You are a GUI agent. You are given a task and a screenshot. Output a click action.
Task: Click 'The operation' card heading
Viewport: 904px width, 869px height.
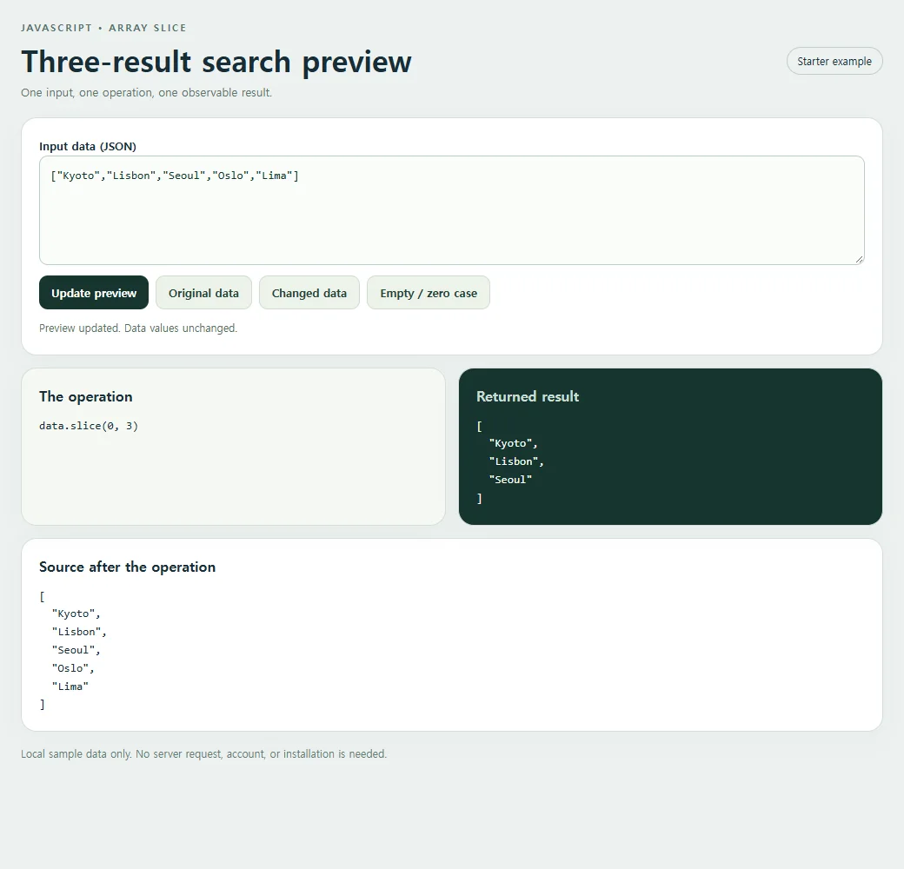86,396
